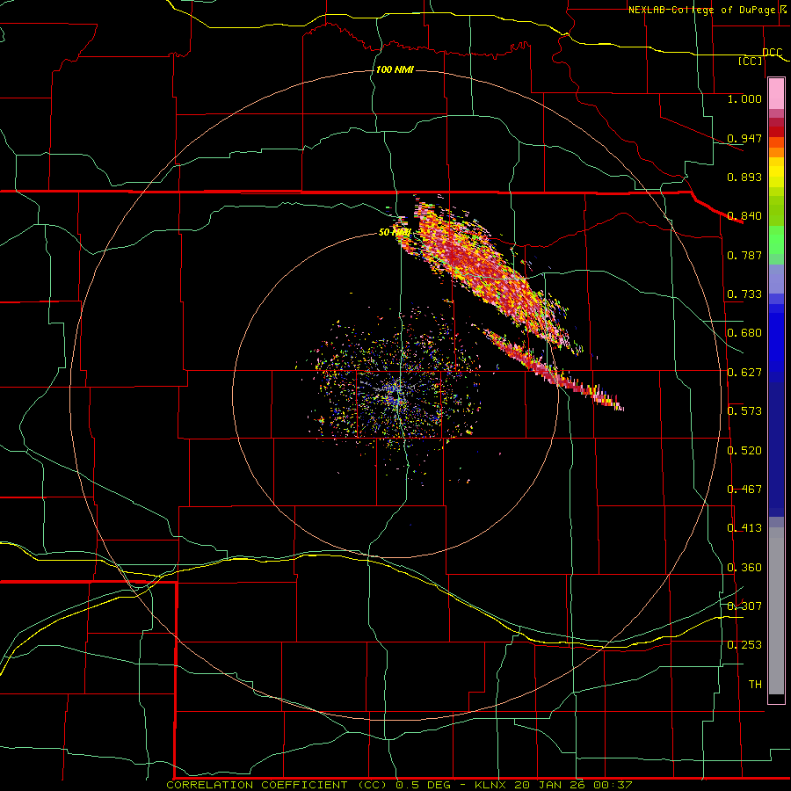Select the 0.627 scale value
This screenshot has width=791, height=791.
coord(744,373)
